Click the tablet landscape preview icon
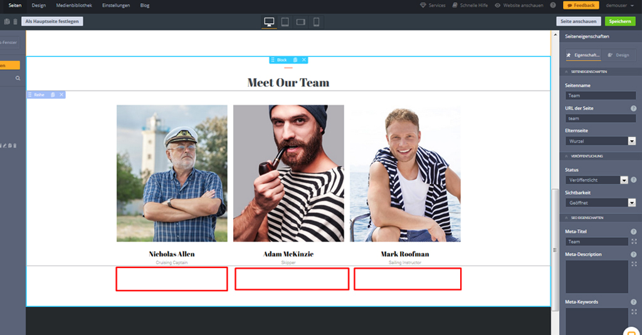 pos(301,22)
